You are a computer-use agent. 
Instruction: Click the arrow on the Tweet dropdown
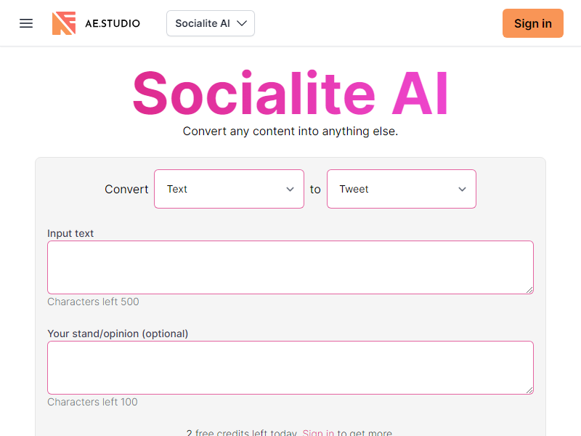[462, 189]
